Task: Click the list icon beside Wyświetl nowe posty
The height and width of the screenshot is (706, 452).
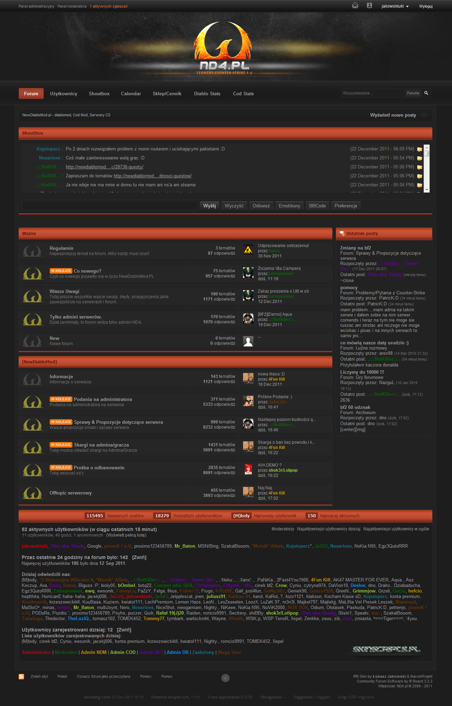Action: tap(424, 115)
